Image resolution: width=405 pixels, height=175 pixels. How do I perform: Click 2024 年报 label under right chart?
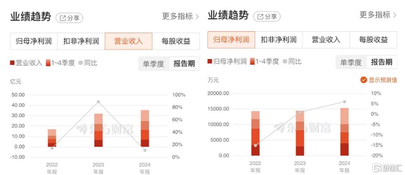pyautogui.click(x=344, y=167)
